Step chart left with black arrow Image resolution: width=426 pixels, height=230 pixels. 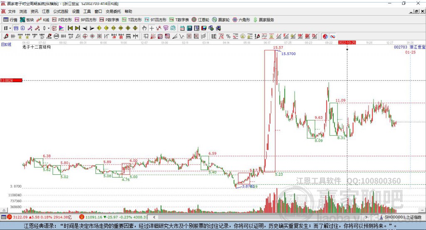85,28
